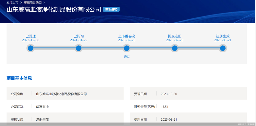Click the 更新日期 value 2025-03-21

tap(169, 120)
